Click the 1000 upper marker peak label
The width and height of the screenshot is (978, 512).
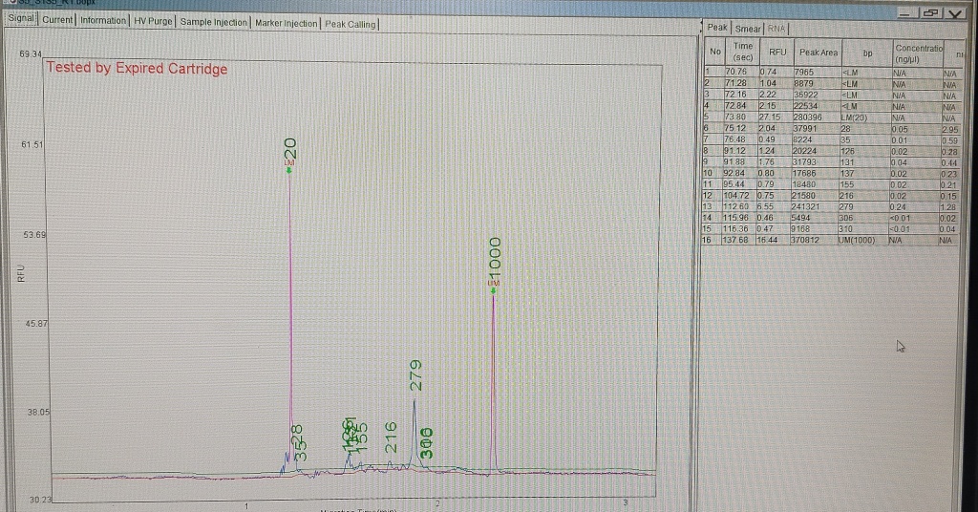(x=494, y=260)
